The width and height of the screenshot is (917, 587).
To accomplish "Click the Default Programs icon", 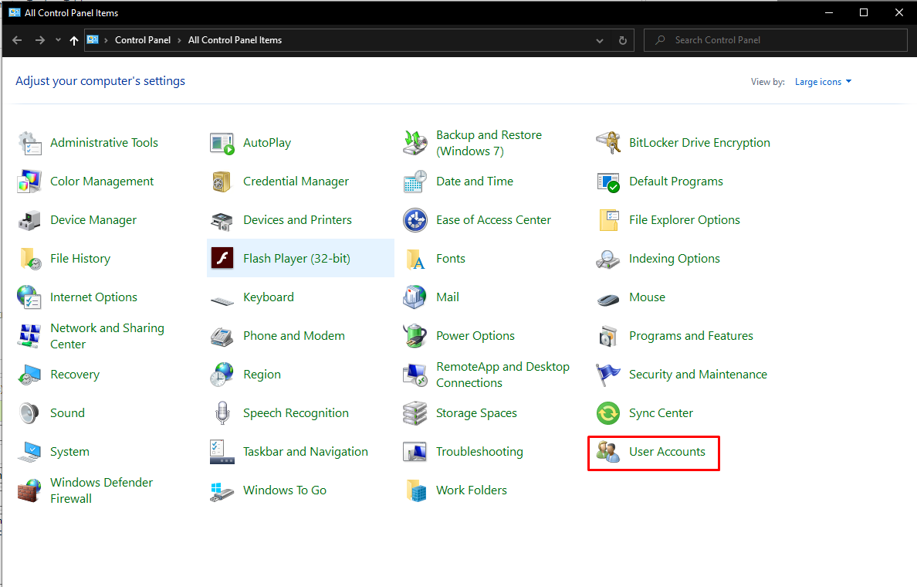I will pyautogui.click(x=608, y=182).
